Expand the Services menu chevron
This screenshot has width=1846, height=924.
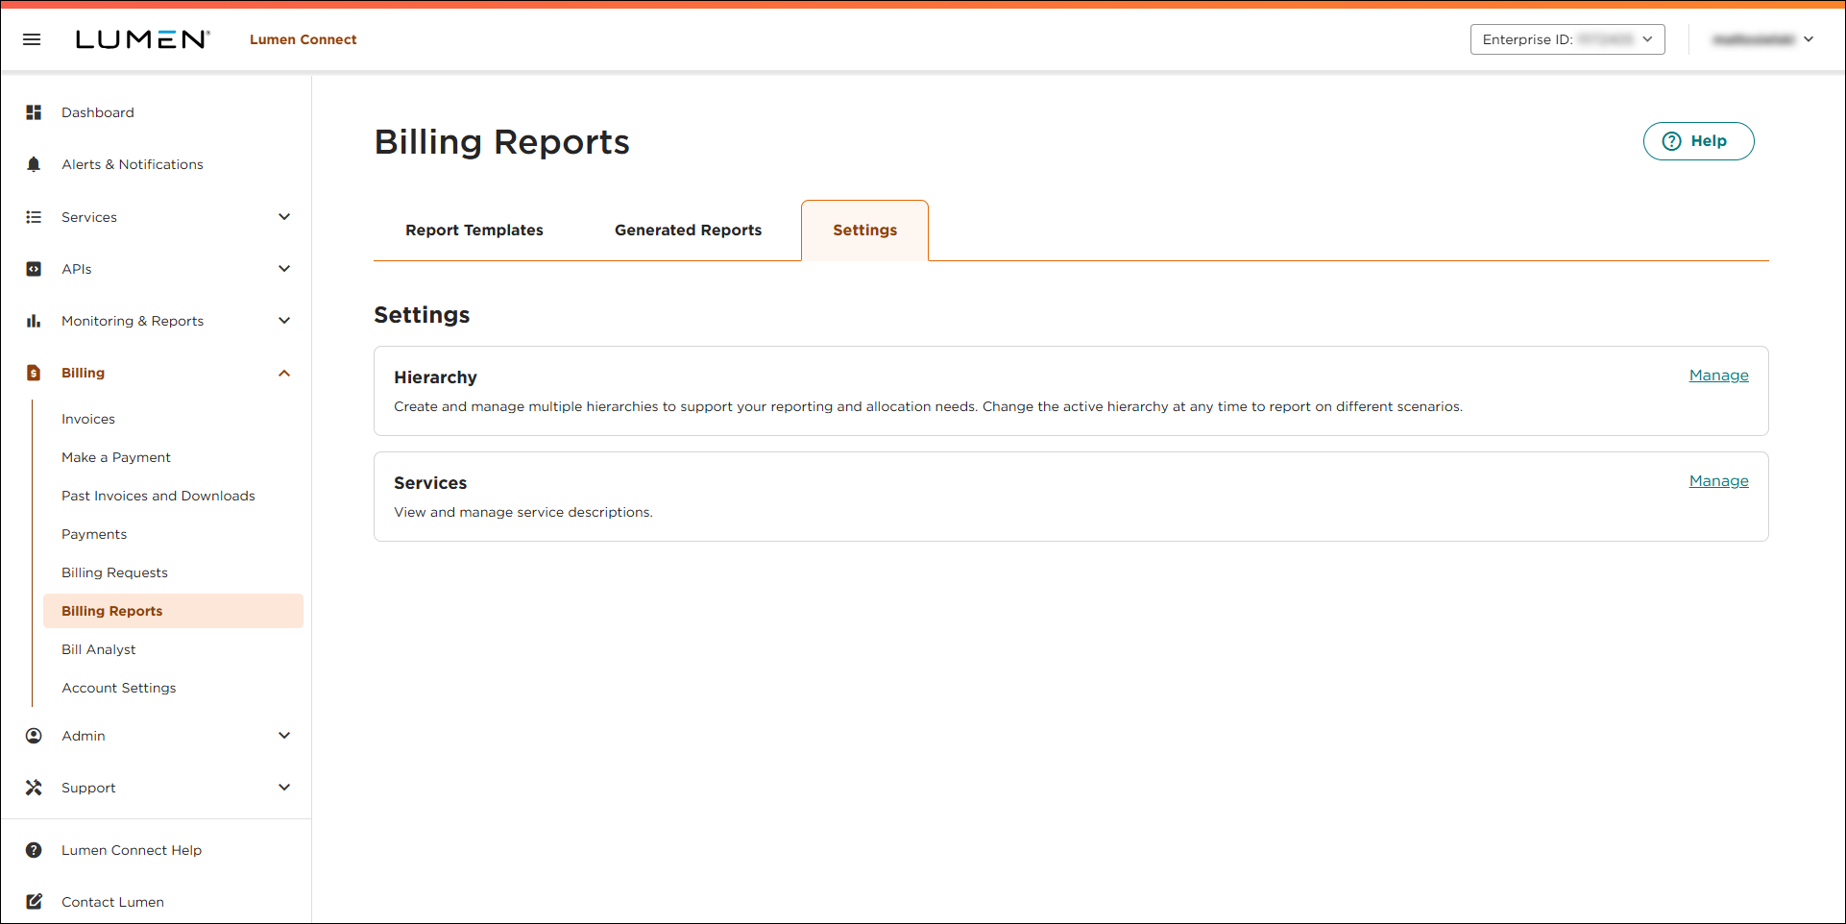pyautogui.click(x=284, y=217)
